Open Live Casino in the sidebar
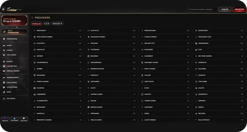The width and height of the screenshot is (247, 132). tap(11, 55)
